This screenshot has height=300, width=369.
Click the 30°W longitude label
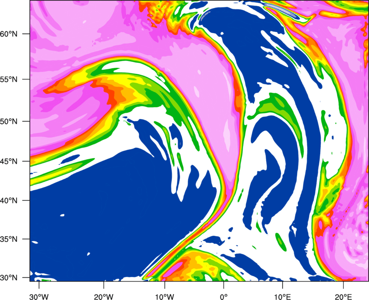[x=39, y=297]
